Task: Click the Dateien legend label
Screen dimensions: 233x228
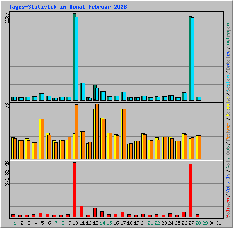Action: 228,60
